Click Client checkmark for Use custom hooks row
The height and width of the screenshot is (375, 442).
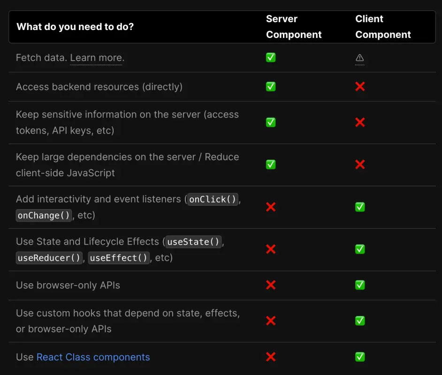(x=360, y=321)
